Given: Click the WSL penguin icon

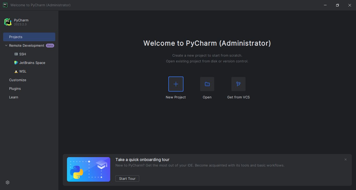Looking at the screenshot, I should pyautogui.click(x=16, y=71).
